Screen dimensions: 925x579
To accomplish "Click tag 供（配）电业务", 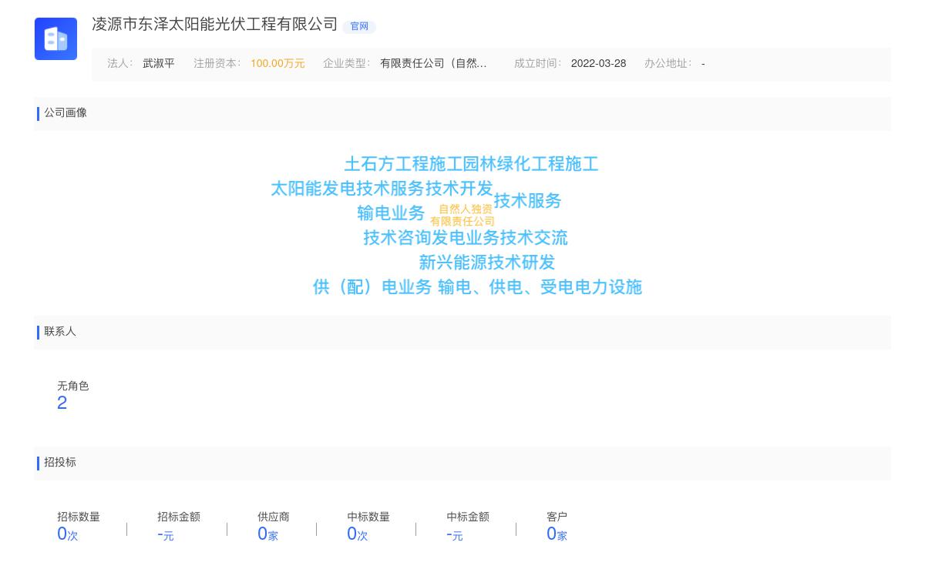I will [x=372, y=287].
